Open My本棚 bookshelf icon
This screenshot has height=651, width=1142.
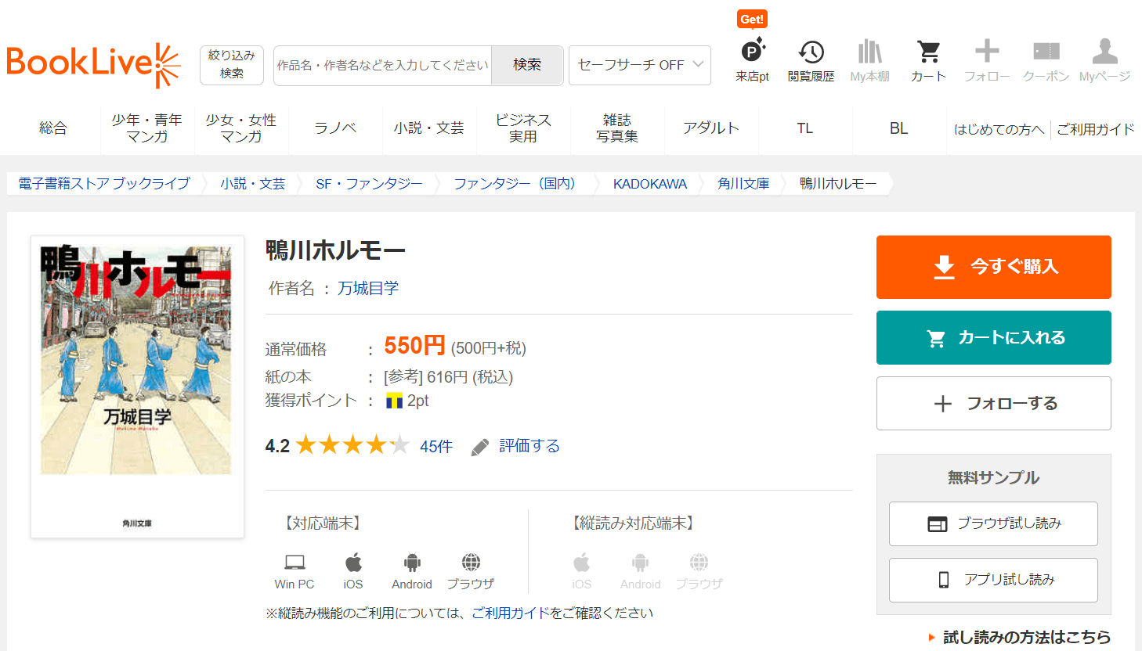pos(869,52)
